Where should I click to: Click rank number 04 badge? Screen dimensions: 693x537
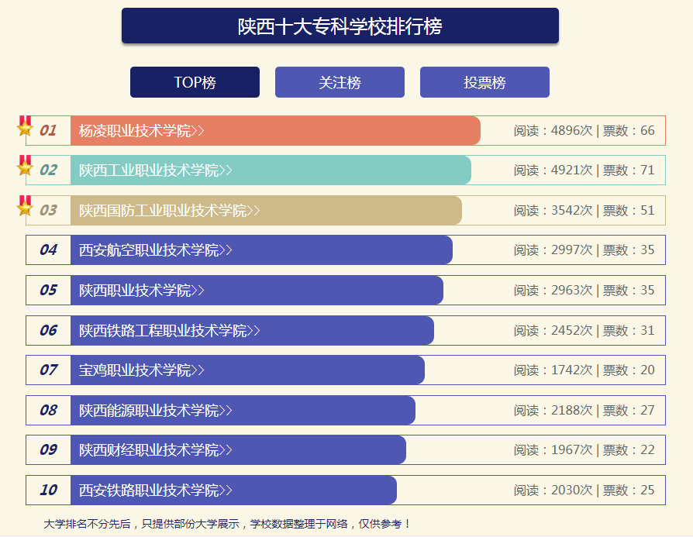(48, 250)
